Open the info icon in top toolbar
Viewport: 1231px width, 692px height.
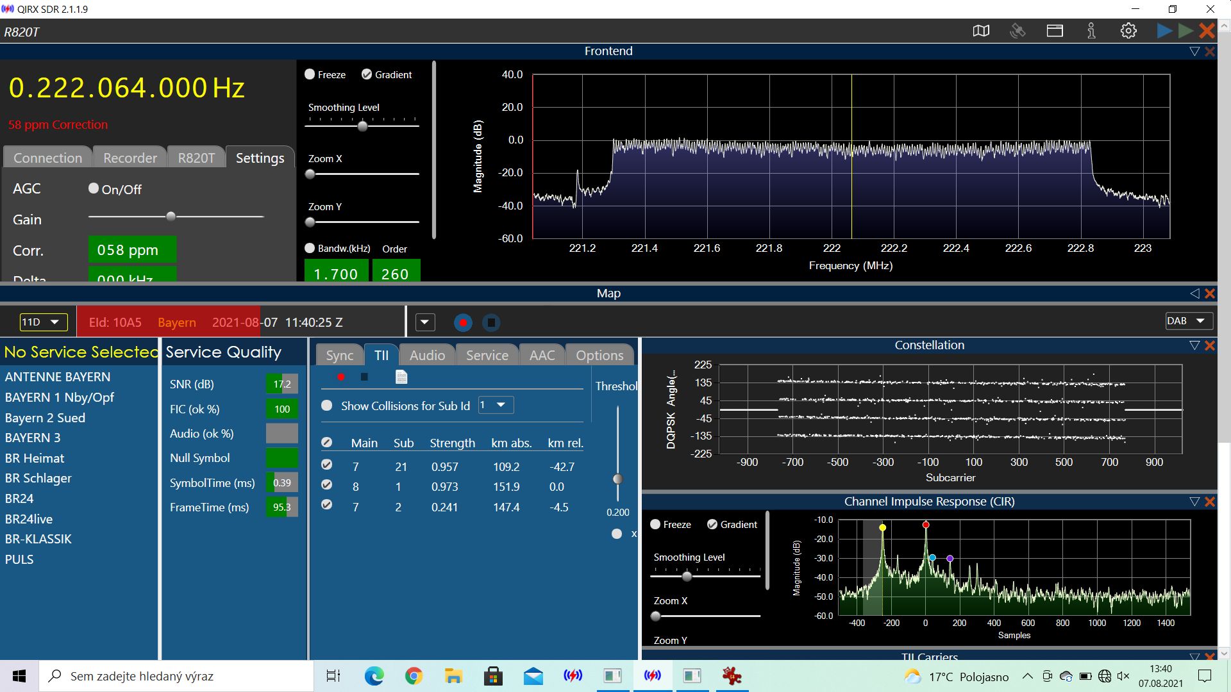point(1091,31)
